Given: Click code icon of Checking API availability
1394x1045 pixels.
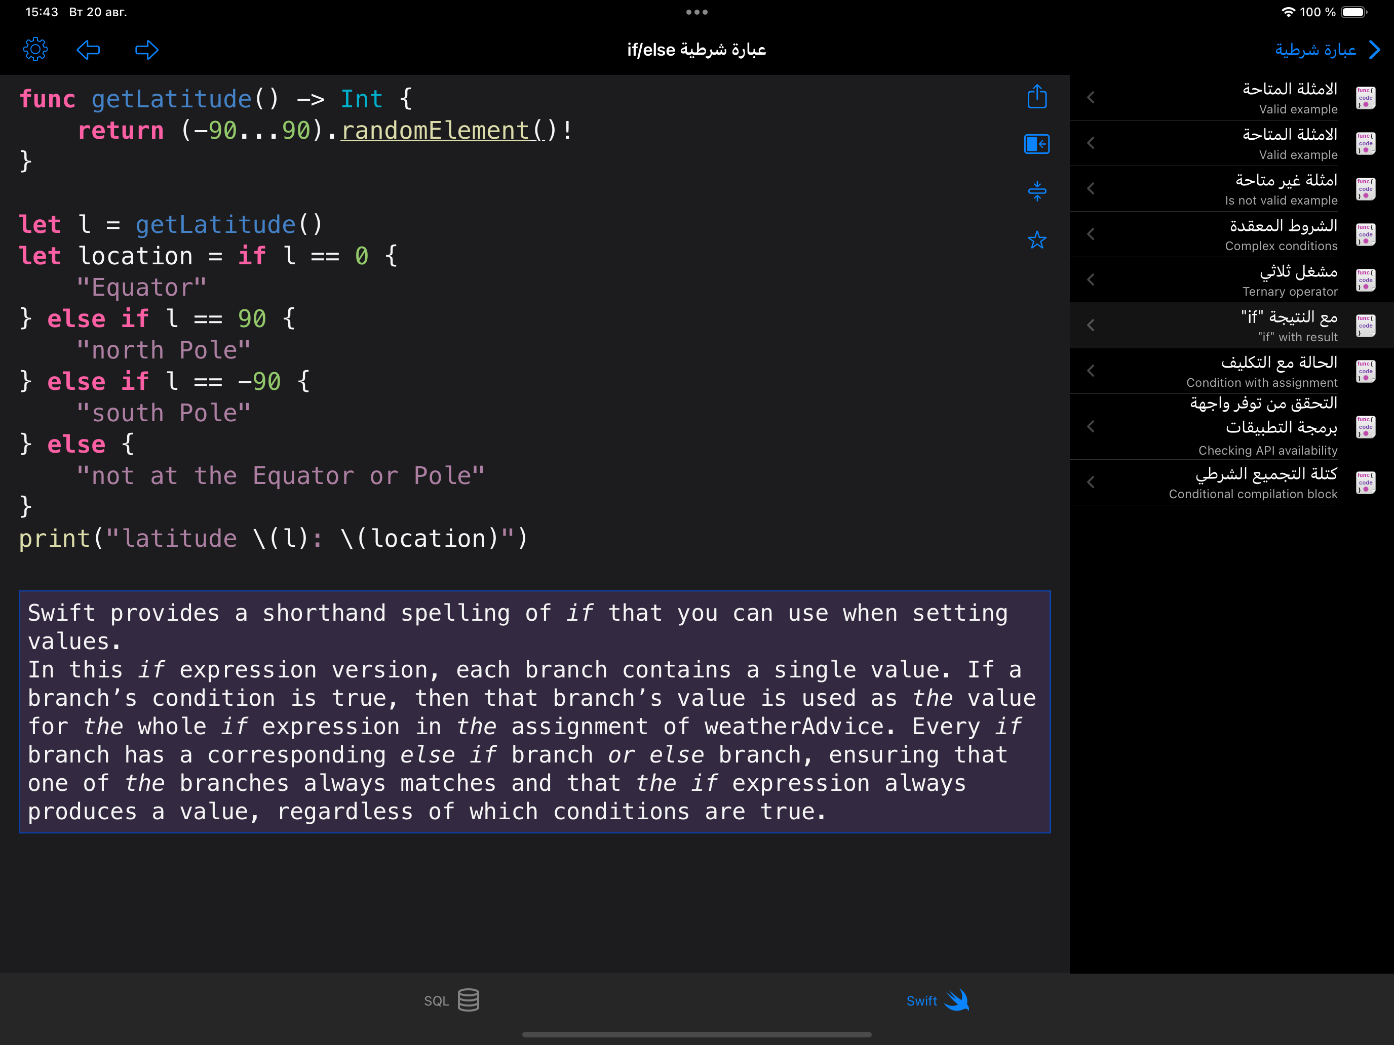Looking at the screenshot, I should (1366, 426).
